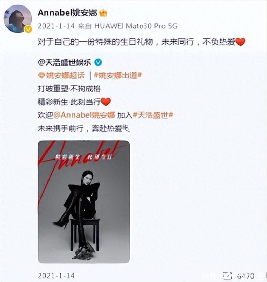Click the yellow verified badge on avatar

[28, 29]
